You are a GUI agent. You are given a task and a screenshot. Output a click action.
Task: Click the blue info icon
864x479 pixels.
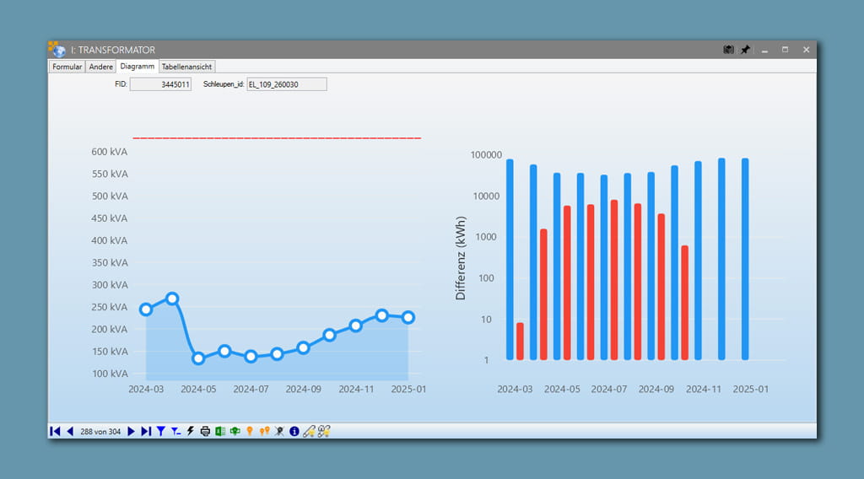294,431
